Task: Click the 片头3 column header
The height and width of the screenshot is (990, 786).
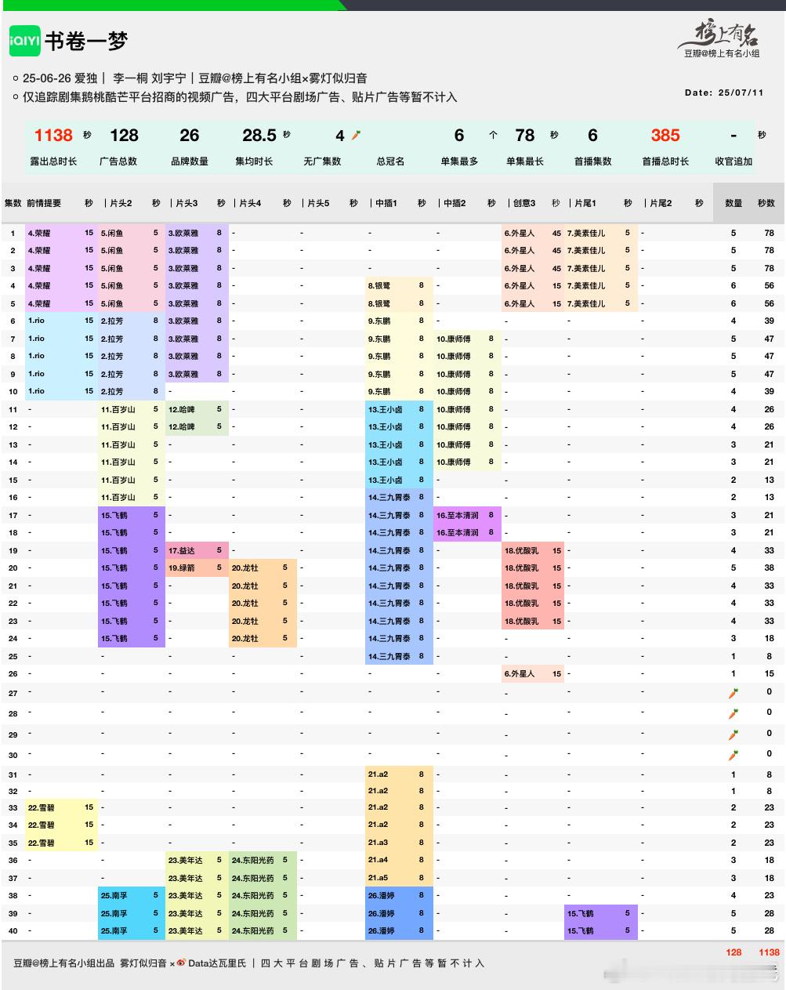Action: 186,203
